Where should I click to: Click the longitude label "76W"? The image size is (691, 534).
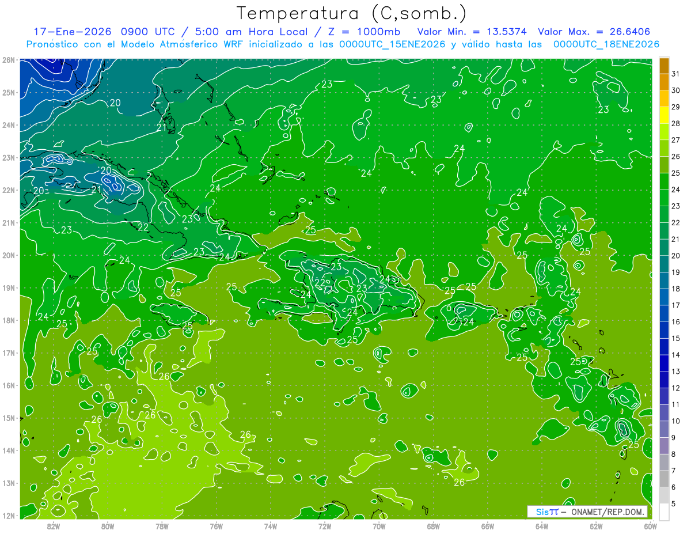217,526
